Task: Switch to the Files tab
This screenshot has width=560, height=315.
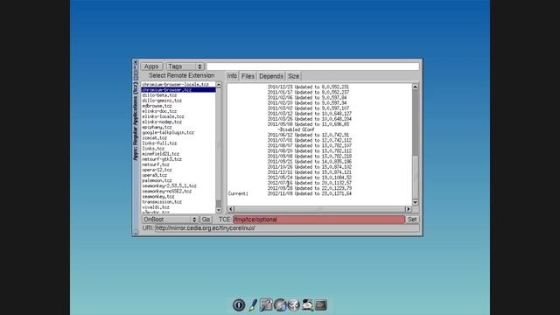Action: pos(248,76)
